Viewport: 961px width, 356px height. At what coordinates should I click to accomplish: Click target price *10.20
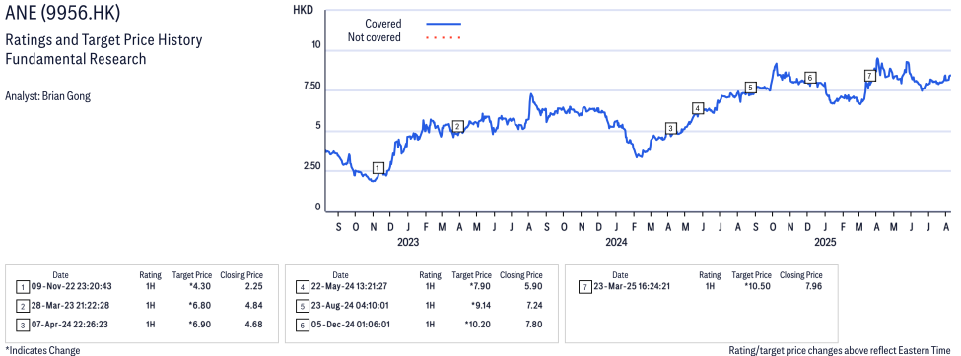477,325
